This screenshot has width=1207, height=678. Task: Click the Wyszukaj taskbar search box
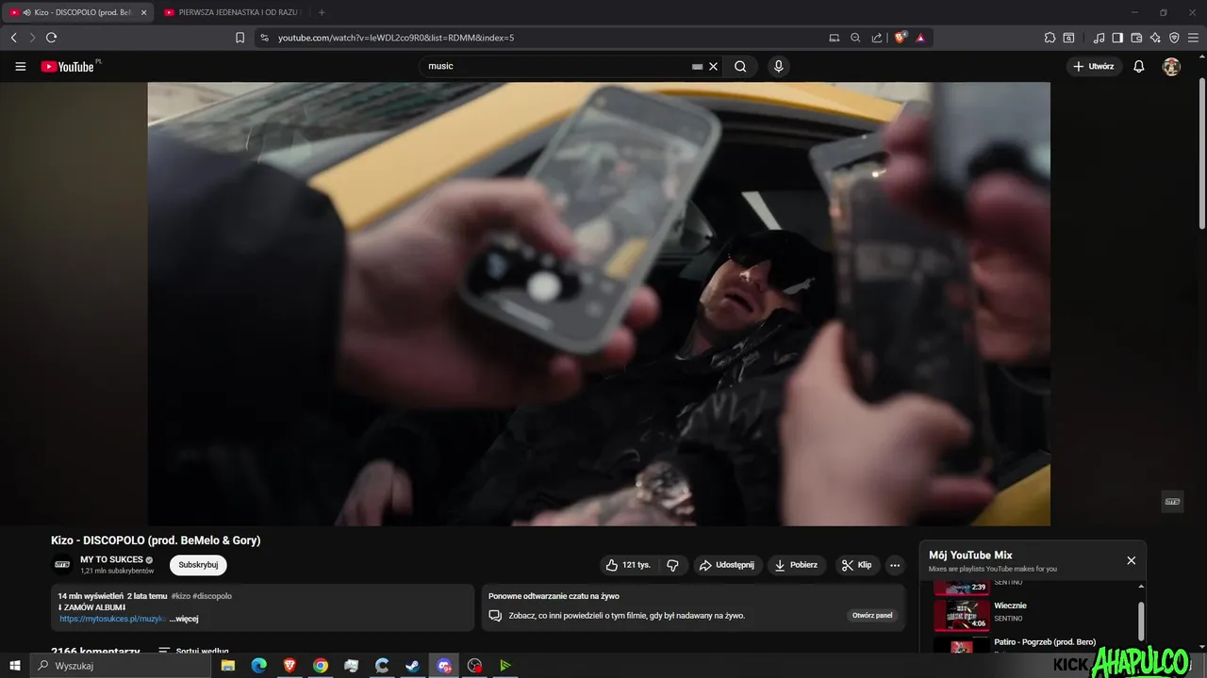tap(123, 666)
